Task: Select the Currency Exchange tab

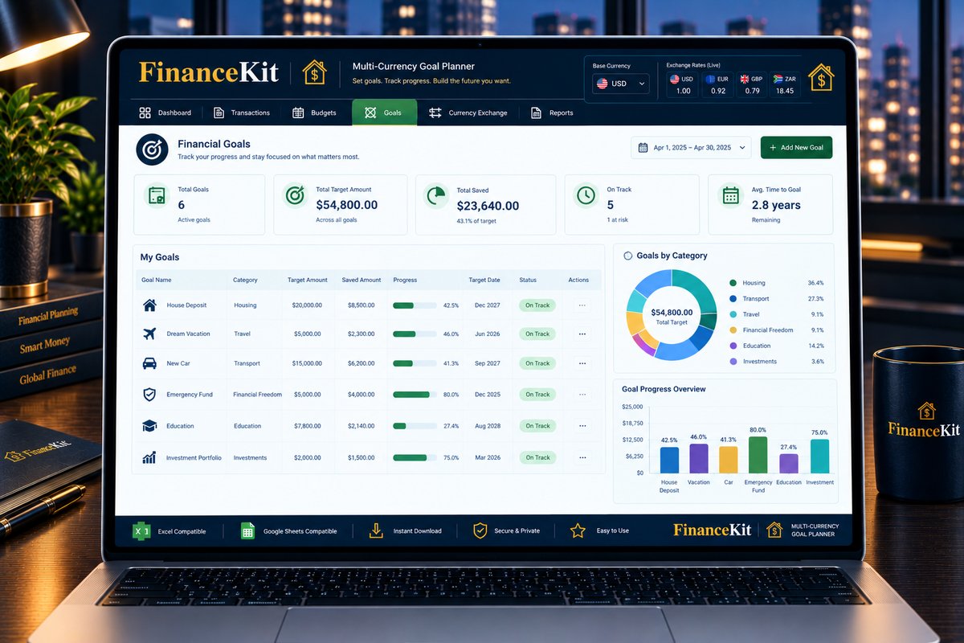Action: coord(468,113)
